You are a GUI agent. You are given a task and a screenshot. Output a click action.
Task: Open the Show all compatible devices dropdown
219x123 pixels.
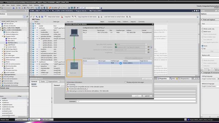coord(151,58)
